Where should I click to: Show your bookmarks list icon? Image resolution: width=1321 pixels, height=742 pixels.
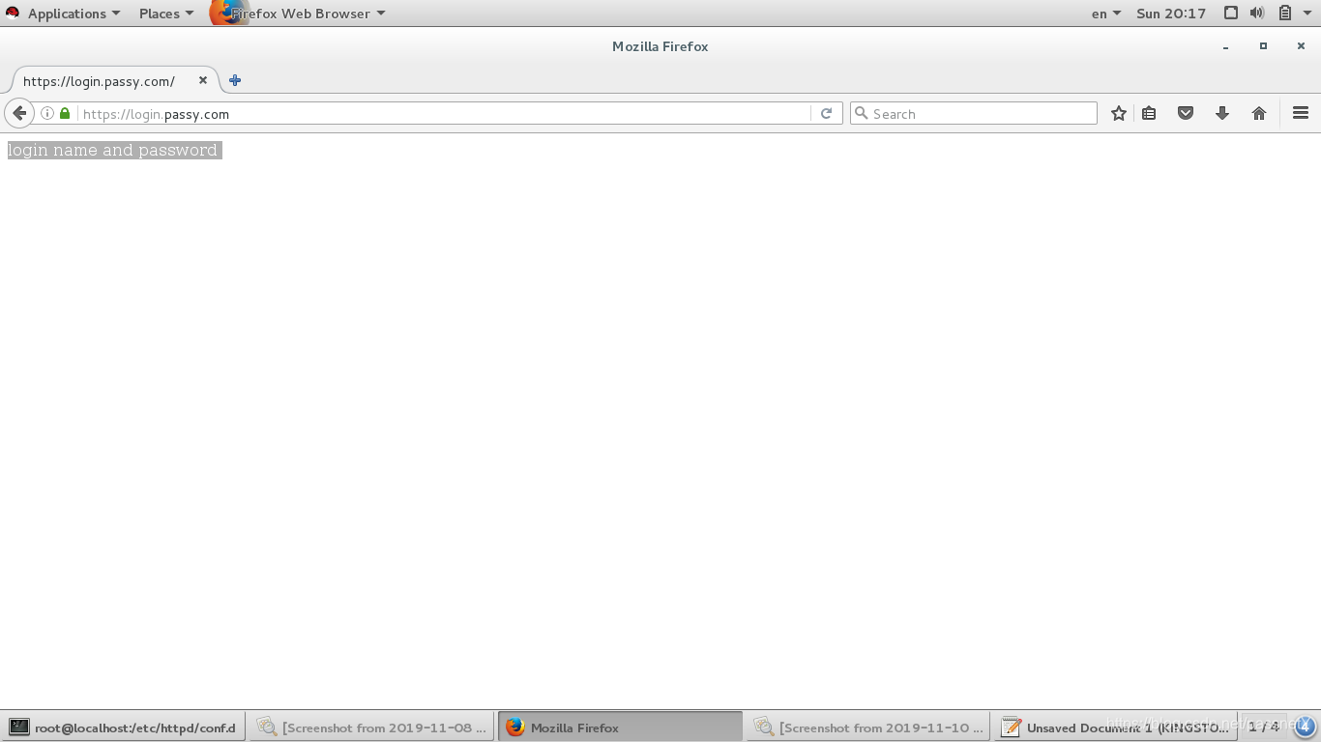[1149, 113]
